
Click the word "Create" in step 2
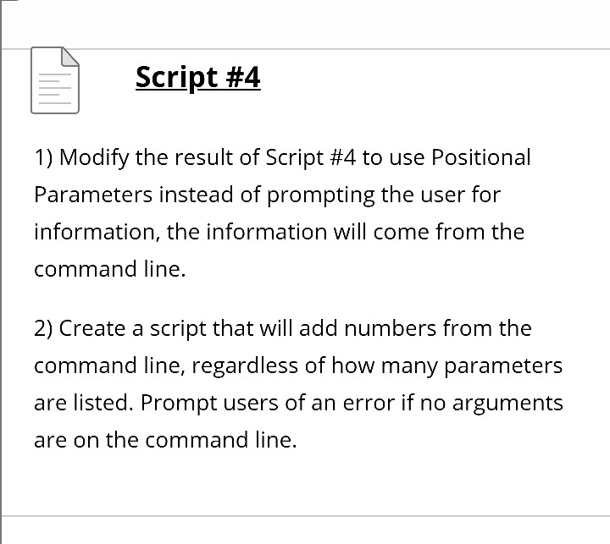91,328
